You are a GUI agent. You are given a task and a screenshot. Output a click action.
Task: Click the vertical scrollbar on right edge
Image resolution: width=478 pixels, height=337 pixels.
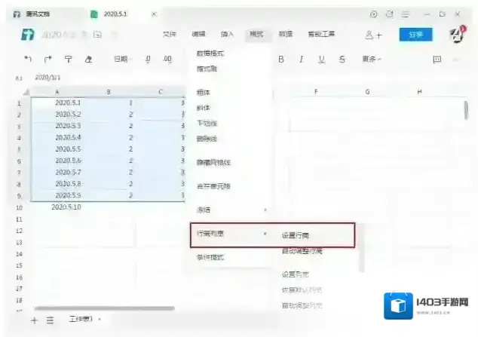(x=466, y=110)
